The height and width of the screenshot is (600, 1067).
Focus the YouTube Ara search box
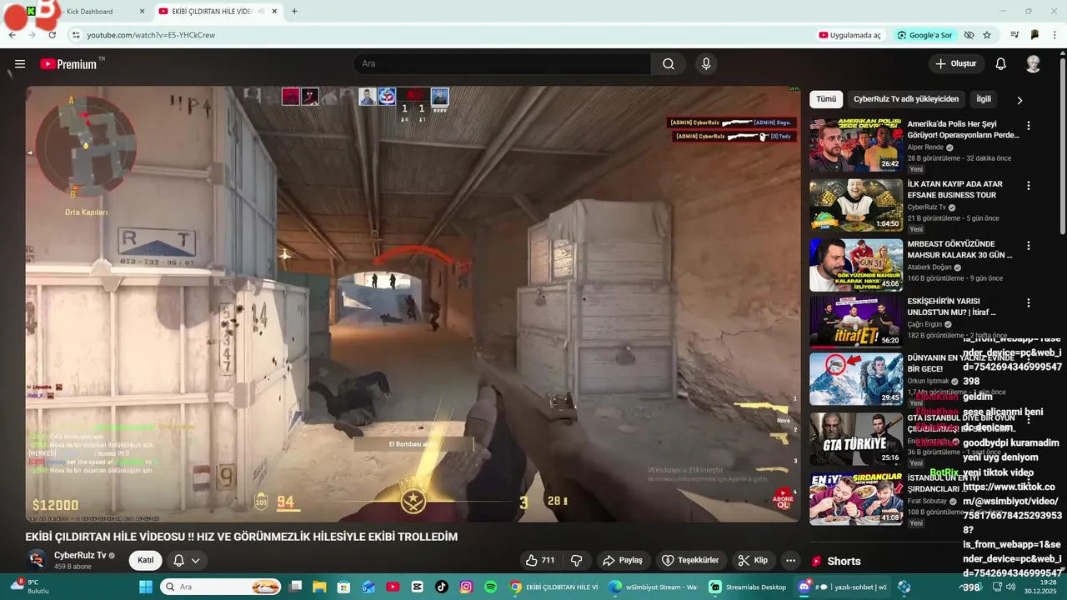point(502,64)
